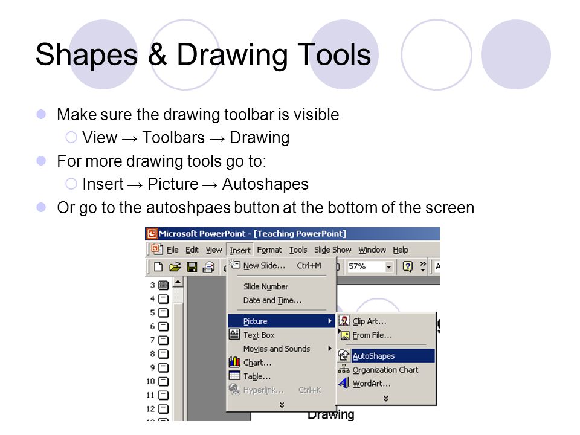Choose Date and Time... menu entry

point(281,300)
